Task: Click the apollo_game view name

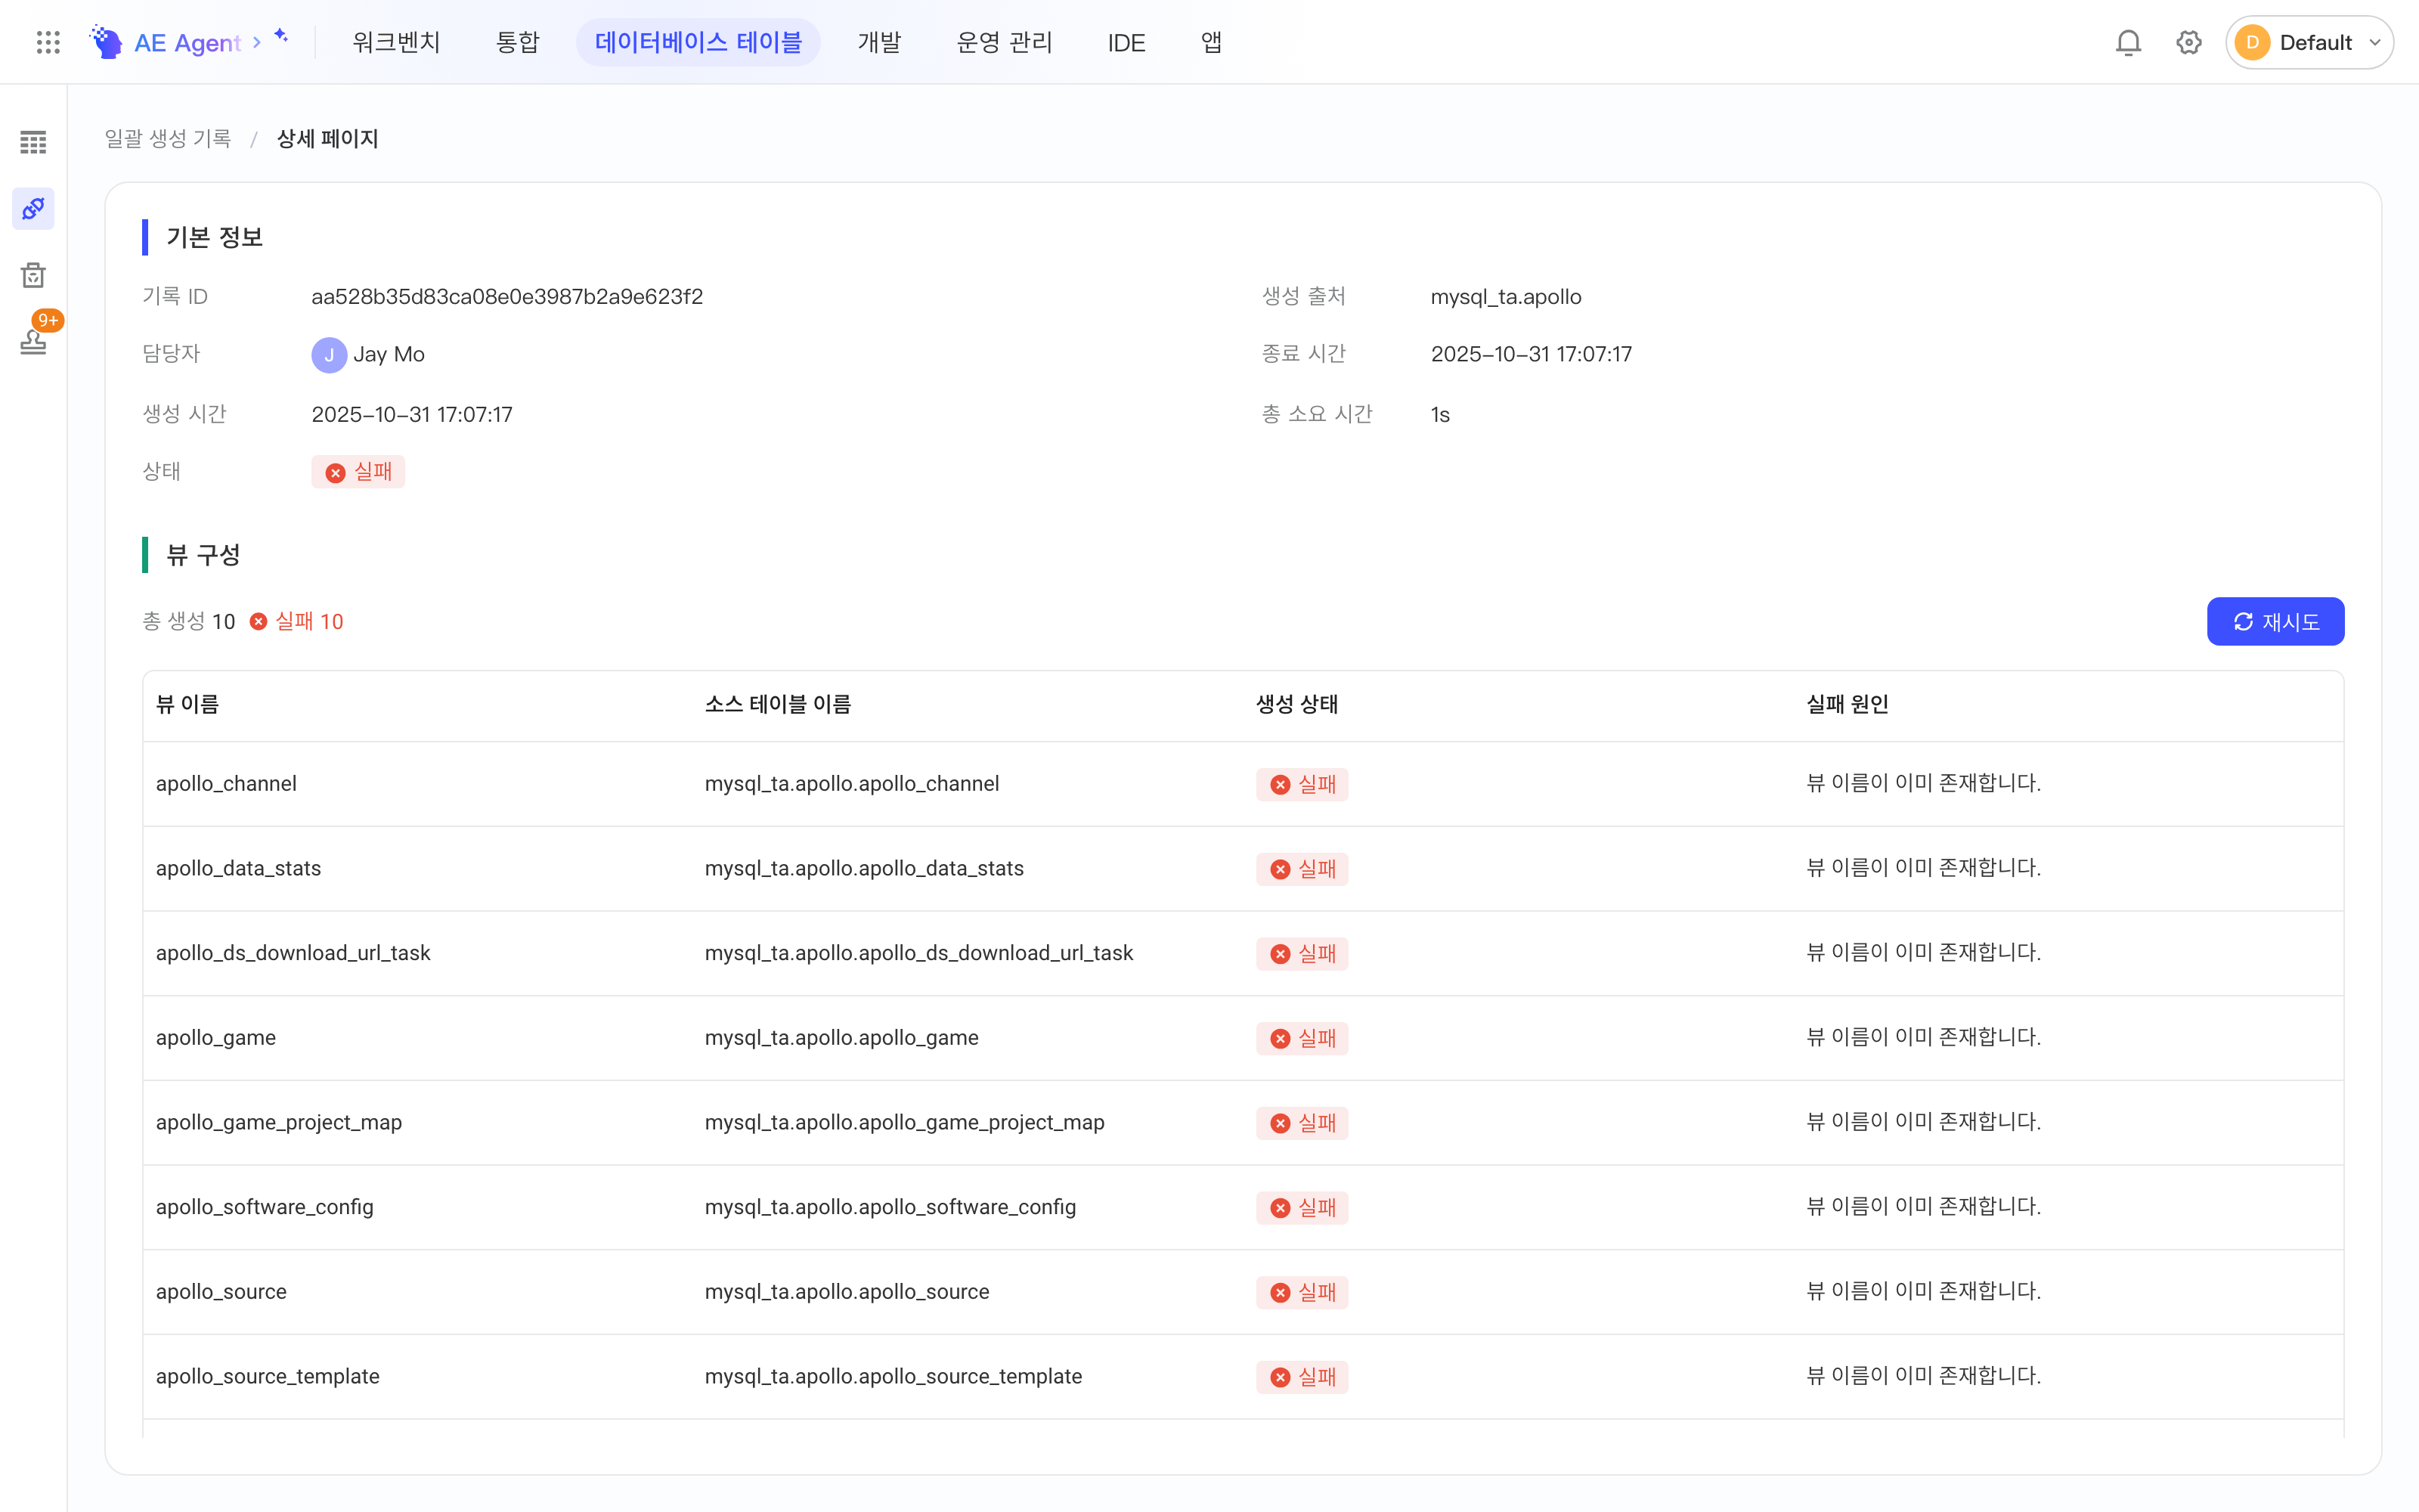Action: click(x=216, y=1037)
